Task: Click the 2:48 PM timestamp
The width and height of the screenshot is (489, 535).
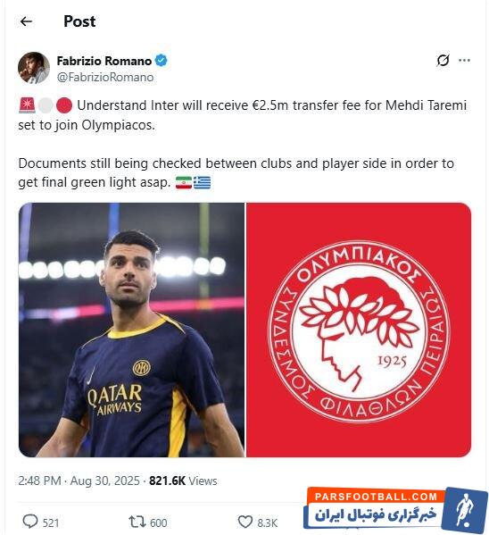Action: point(39,481)
